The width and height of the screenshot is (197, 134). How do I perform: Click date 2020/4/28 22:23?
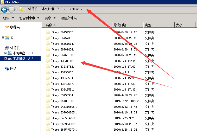pos(125,95)
